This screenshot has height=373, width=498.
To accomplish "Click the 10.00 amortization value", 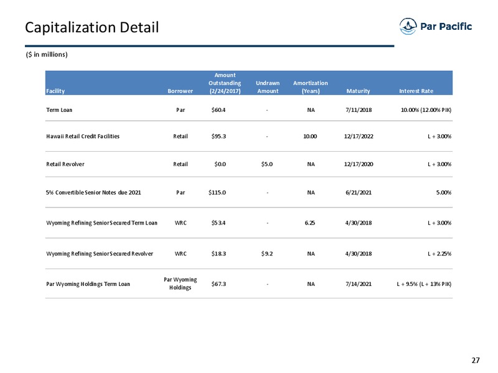I will coord(310,136).
